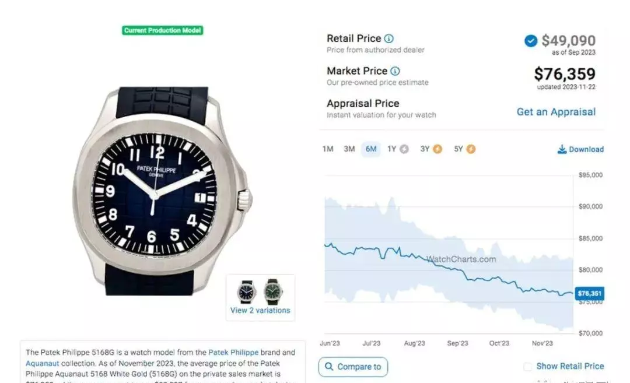The width and height of the screenshot is (630, 383).
Task: Click the blue verified checkmark beside $49,090
Action: [531, 41]
